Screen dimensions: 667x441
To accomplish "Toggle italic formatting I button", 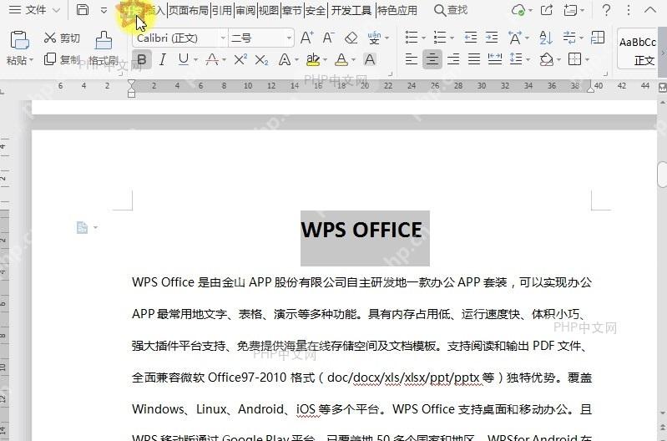I will click(162, 59).
